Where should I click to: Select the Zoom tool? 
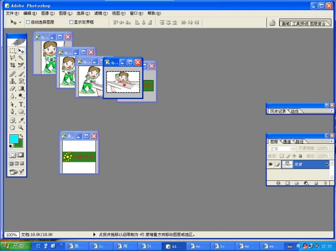(x=21, y=127)
